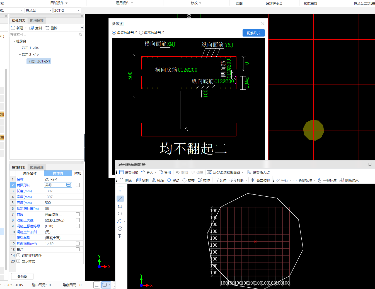The height and width of the screenshot is (289, 375).
Task: Expand the 钢筋业务属性 row
Action: [18, 255]
